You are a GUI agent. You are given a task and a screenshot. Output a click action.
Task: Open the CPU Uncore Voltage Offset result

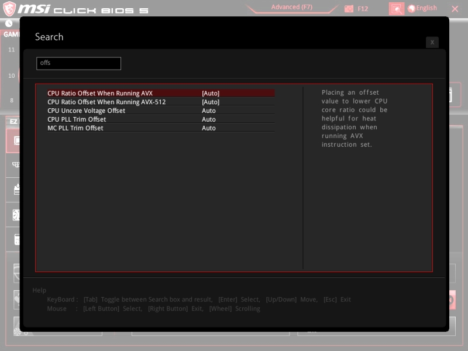pyautogui.click(x=161, y=111)
